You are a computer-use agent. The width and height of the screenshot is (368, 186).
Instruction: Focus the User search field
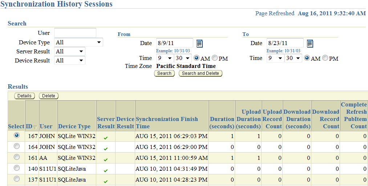(75, 33)
